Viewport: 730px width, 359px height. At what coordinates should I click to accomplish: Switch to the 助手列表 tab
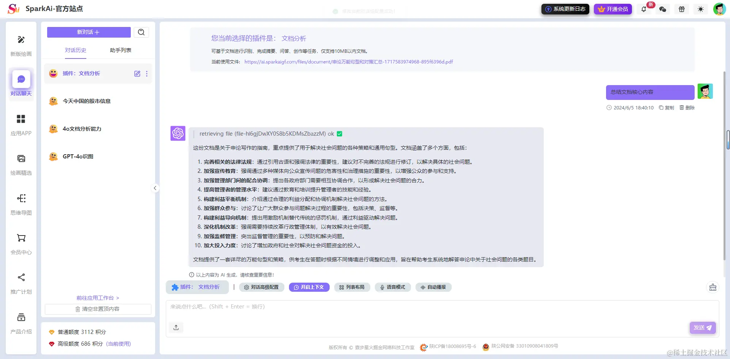tap(120, 50)
